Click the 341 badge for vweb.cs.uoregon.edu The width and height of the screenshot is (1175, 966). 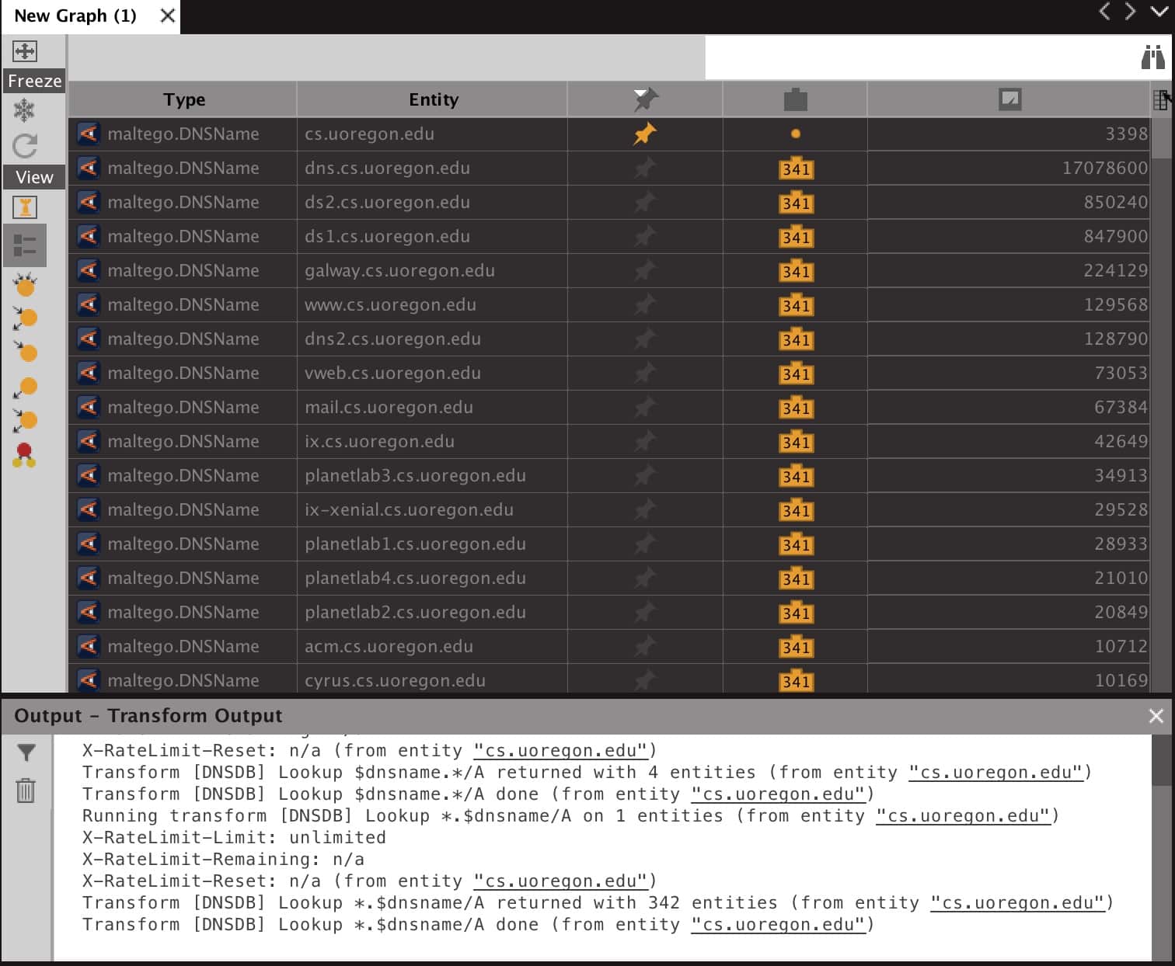click(796, 374)
